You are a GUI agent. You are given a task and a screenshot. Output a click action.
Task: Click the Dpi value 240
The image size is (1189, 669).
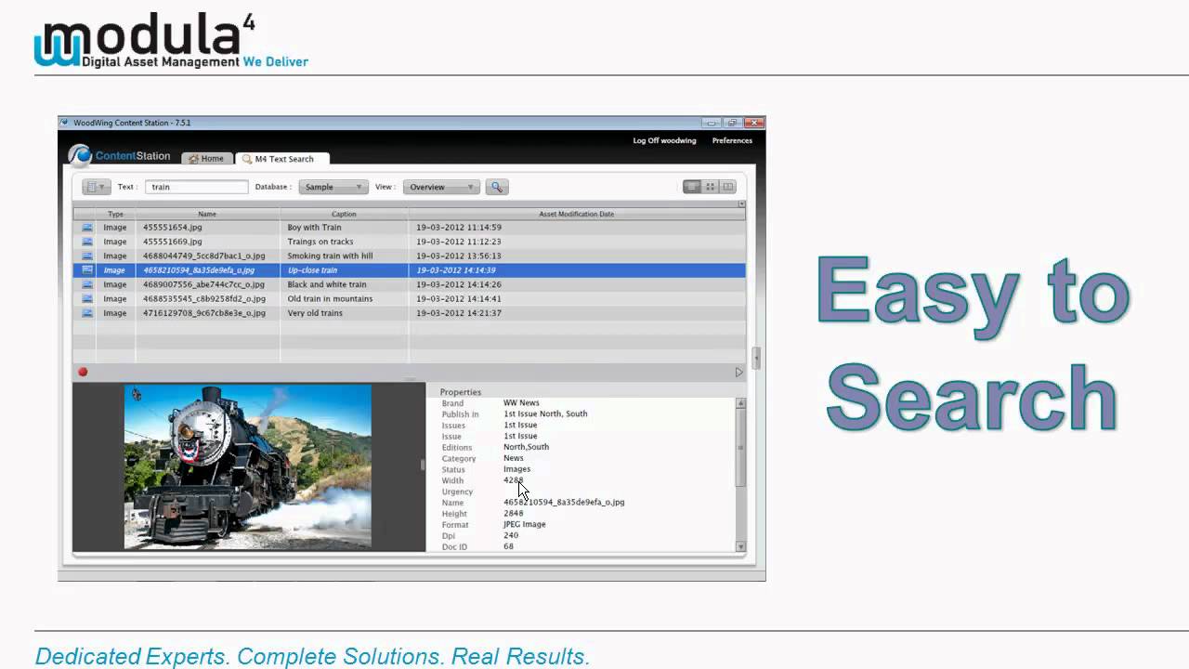511,535
